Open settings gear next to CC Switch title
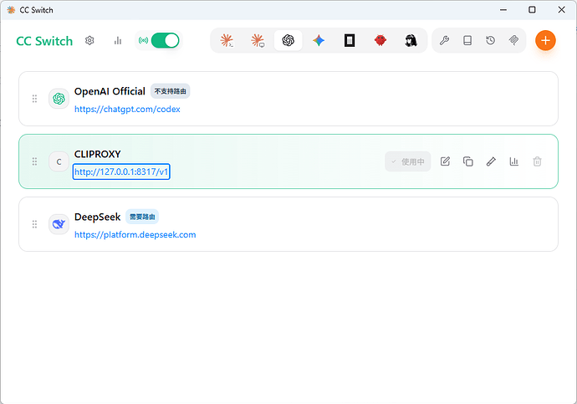Viewport: 577px width, 404px height. coord(89,40)
